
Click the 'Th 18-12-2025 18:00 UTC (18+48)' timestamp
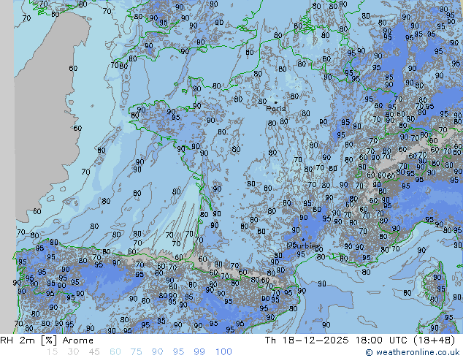[360, 340]
